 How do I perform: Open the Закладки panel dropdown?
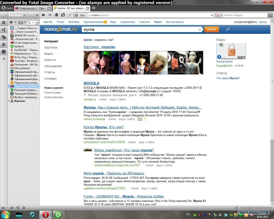coord(17,15)
